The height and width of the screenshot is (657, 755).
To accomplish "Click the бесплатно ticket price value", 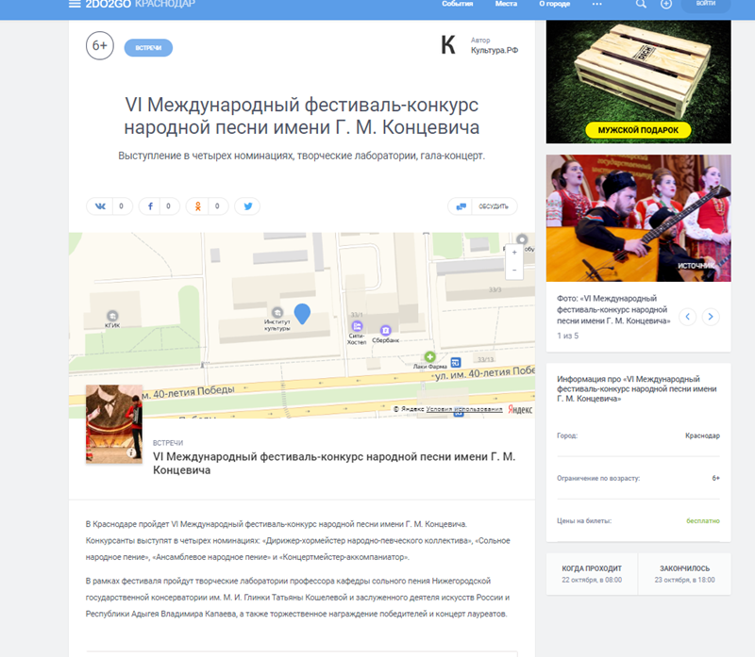I will pyautogui.click(x=703, y=521).
